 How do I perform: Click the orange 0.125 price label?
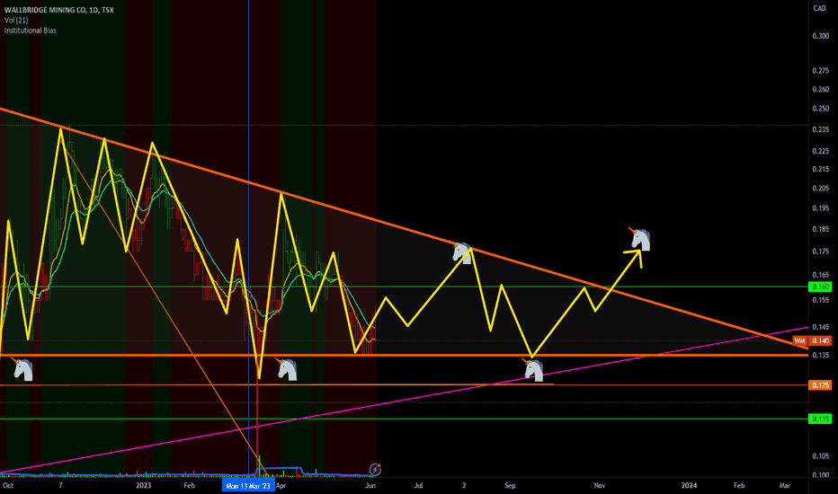point(820,385)
